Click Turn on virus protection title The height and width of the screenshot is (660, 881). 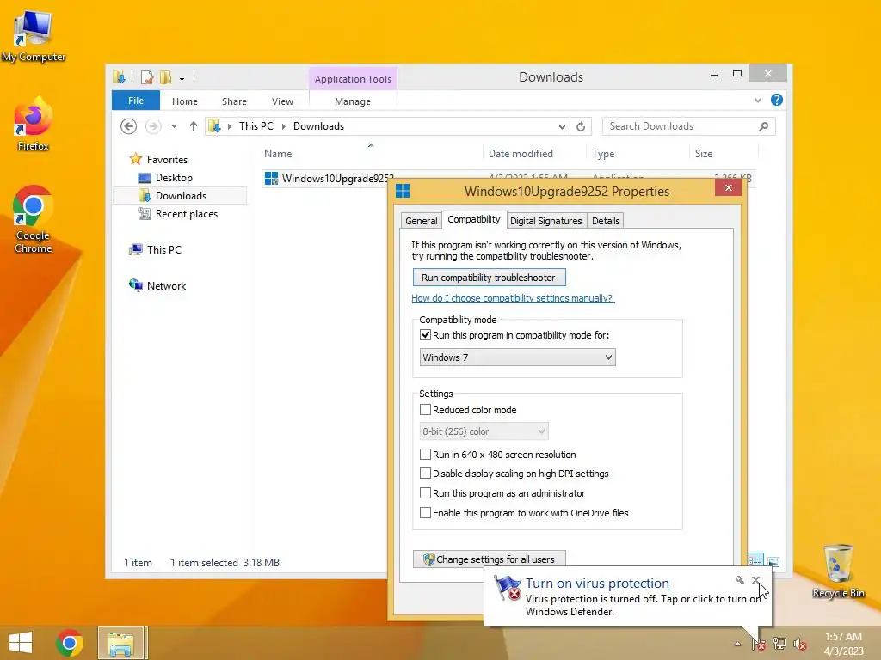597,584
